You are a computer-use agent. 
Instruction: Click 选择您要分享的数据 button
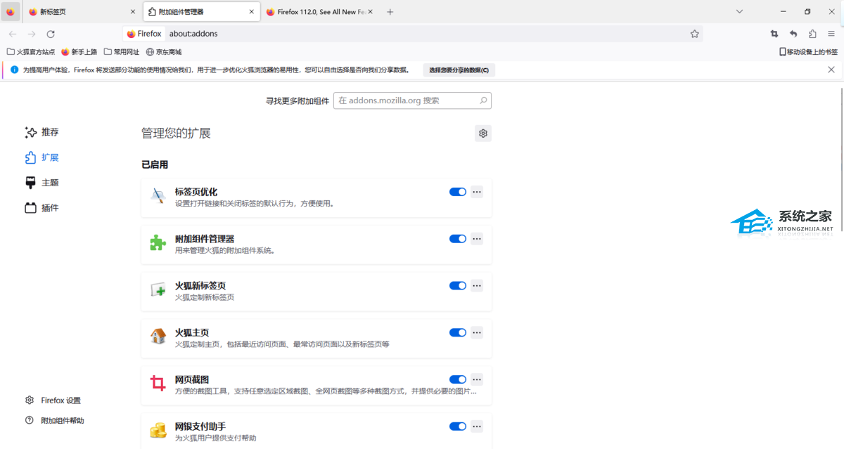click(459, 70)
